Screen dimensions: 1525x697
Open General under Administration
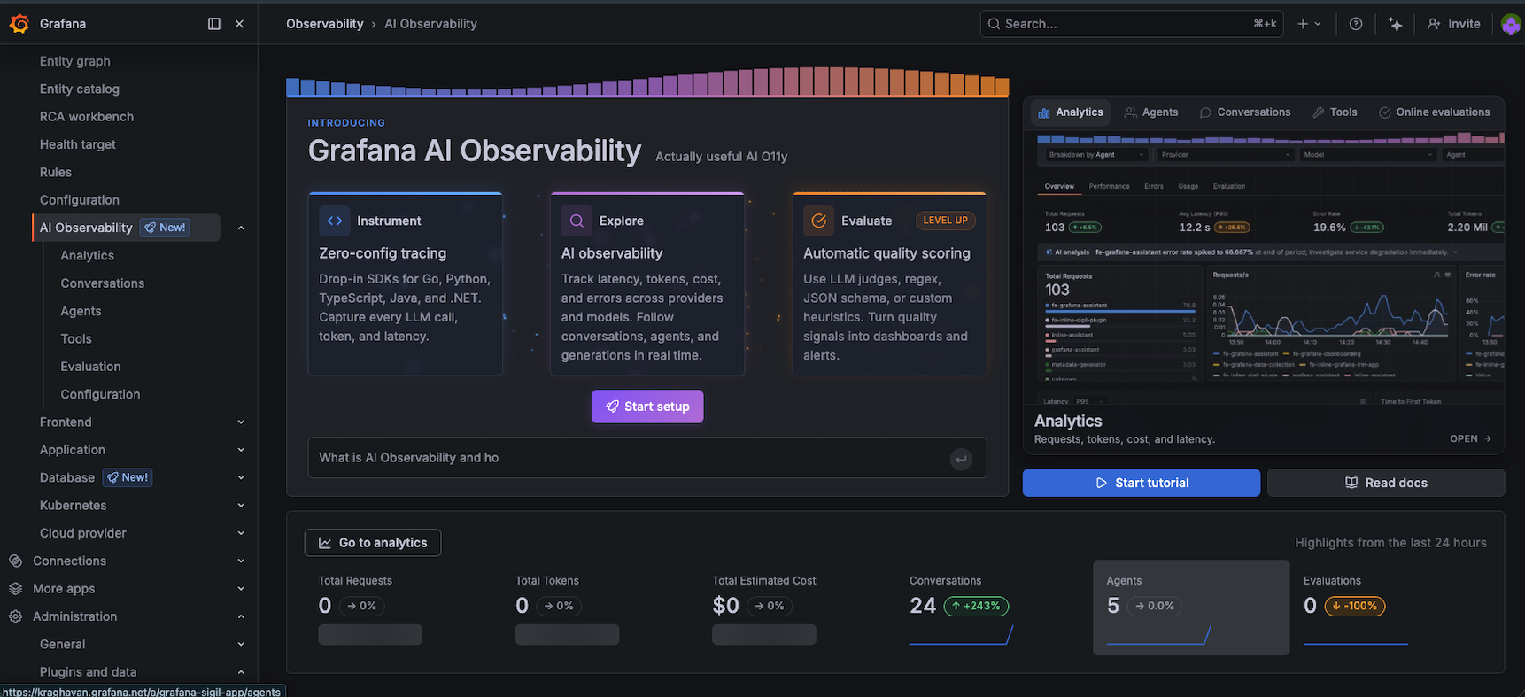pyautogui.click(x=63, y=645)
